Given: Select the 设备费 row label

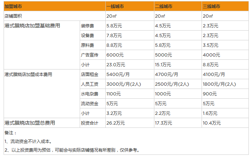Looking at the screenshot, I should click(x=88, y=36).
